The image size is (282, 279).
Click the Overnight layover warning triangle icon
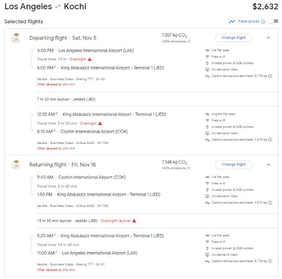pyautogui.click(x=134, y=220)
